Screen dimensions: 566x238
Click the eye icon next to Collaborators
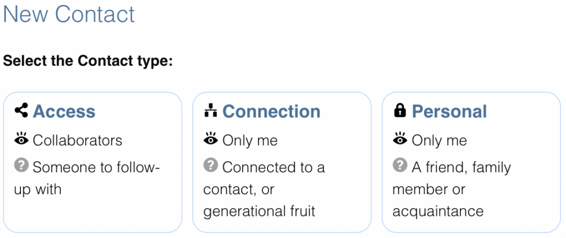[22, 139]
